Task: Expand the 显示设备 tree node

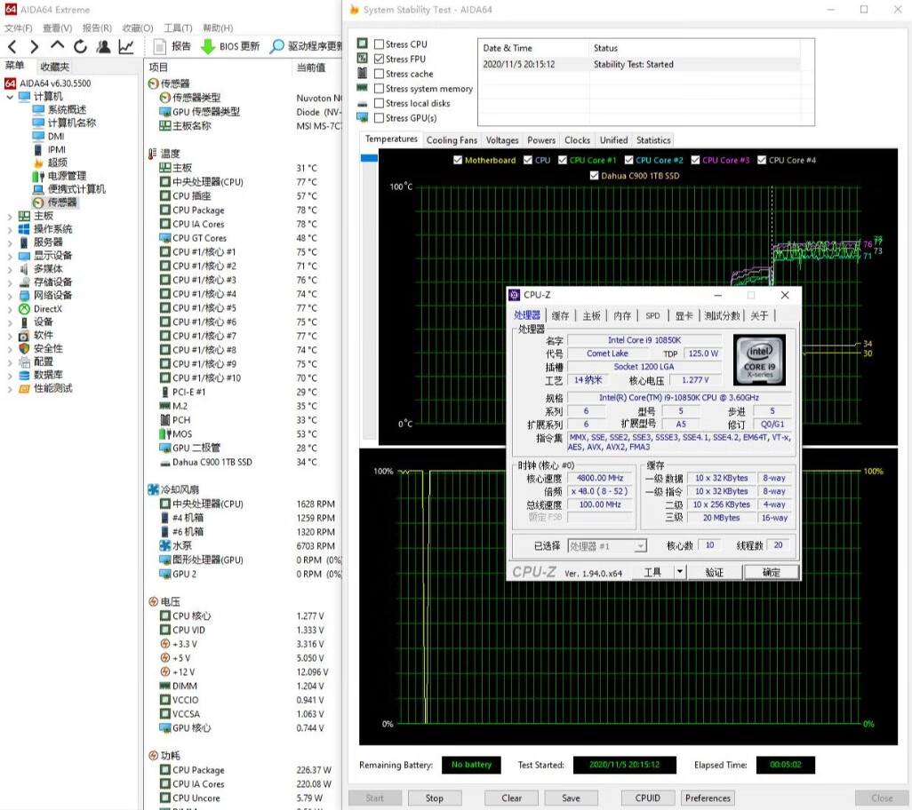Action: 9,256
